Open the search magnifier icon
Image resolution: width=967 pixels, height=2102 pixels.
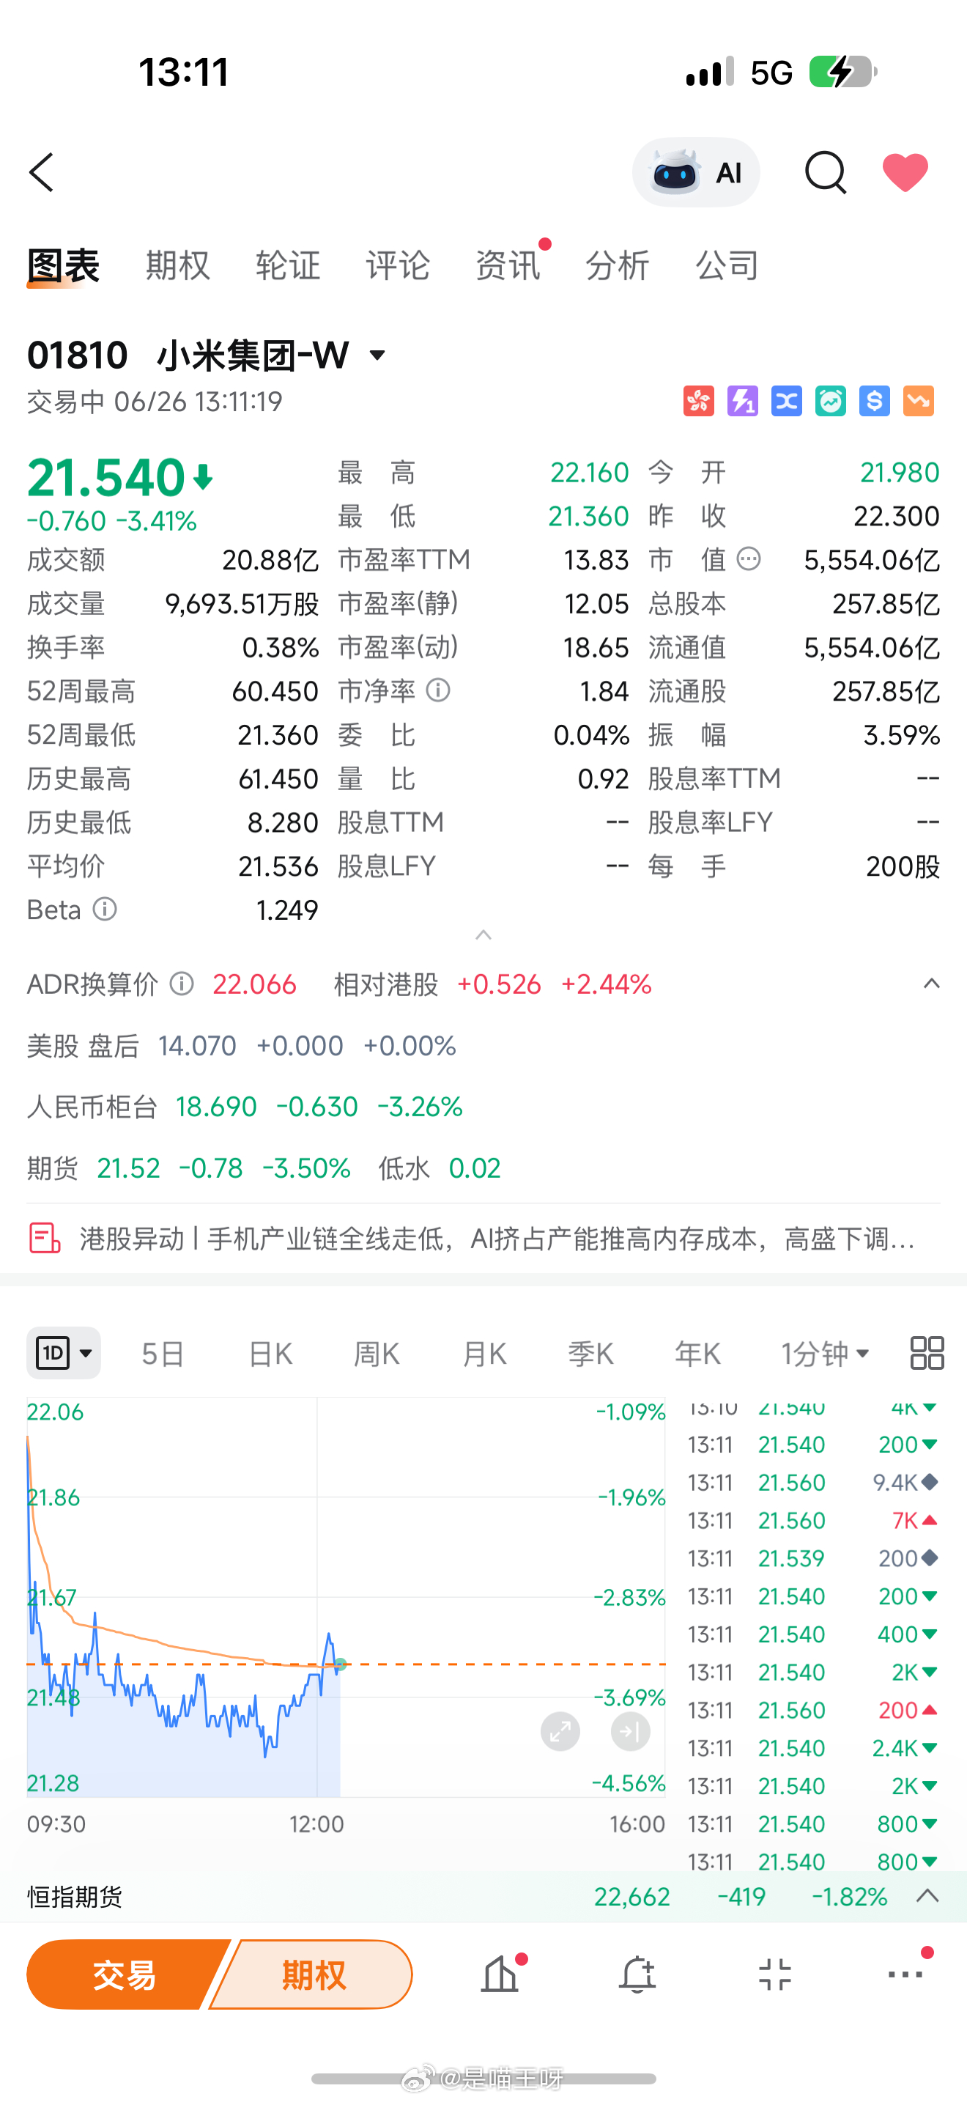click(825, 172)
